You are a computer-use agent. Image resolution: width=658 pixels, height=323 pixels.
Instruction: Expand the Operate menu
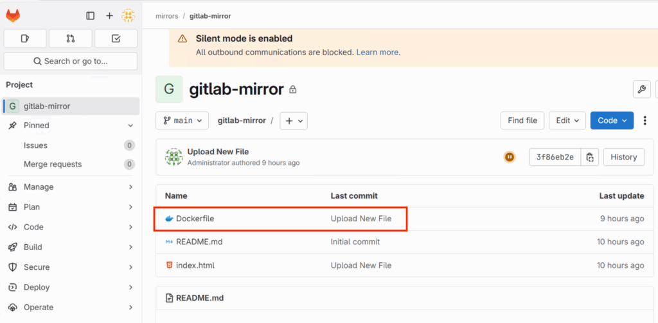[x=71, y=307]
